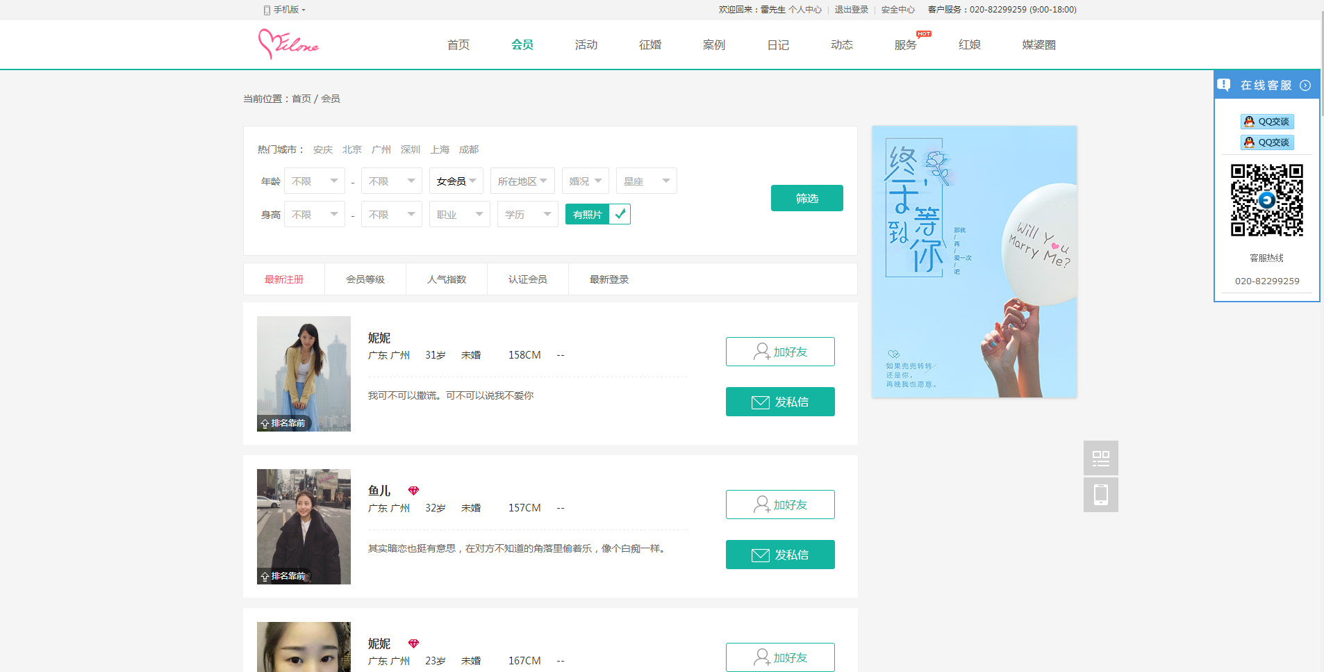Click the online customer service chat icon
Screen dimensions: 1324x672
1224,85
